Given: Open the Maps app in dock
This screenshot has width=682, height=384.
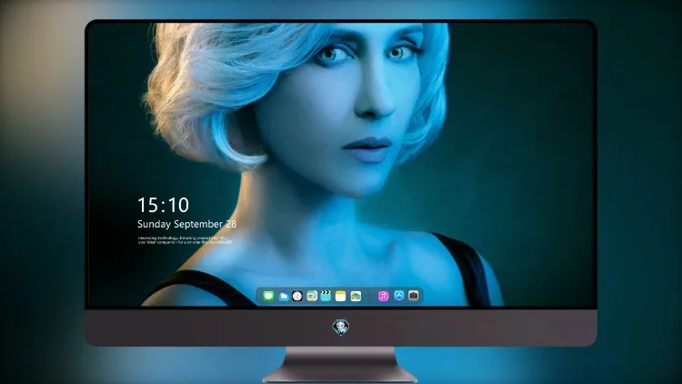Looking at the screenshot, I should coord(312,297).
